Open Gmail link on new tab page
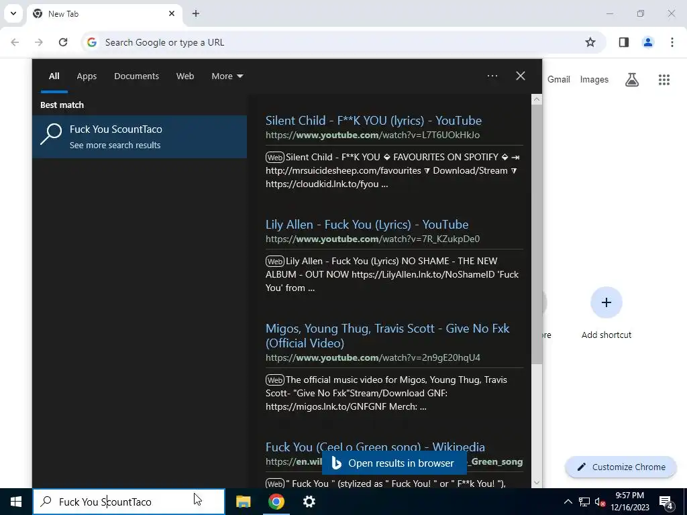Screen dimensions: 687x515 [559, 80]
